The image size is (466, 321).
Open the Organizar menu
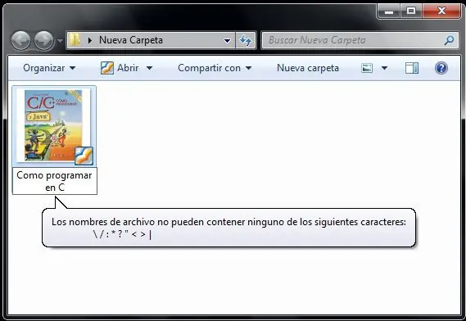pyautogui.click(x=49, y=68)
